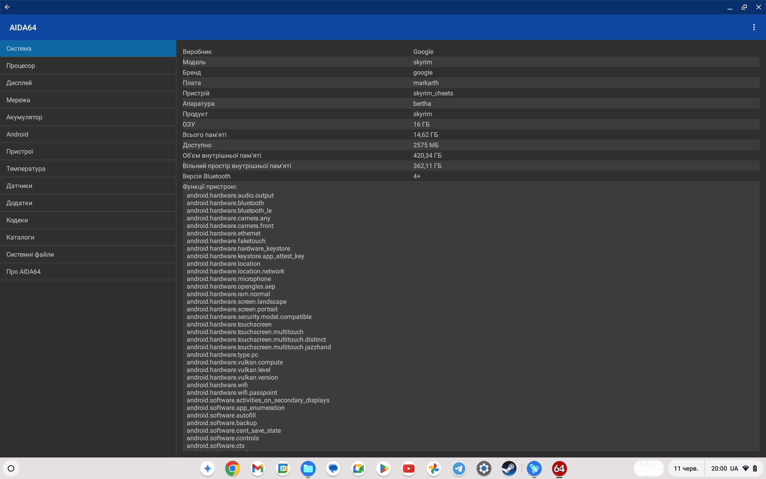The height and width of the screenshot is (479, 766).
Task: Click the Версія Bluetooth row label
Action: coord(206,176)
